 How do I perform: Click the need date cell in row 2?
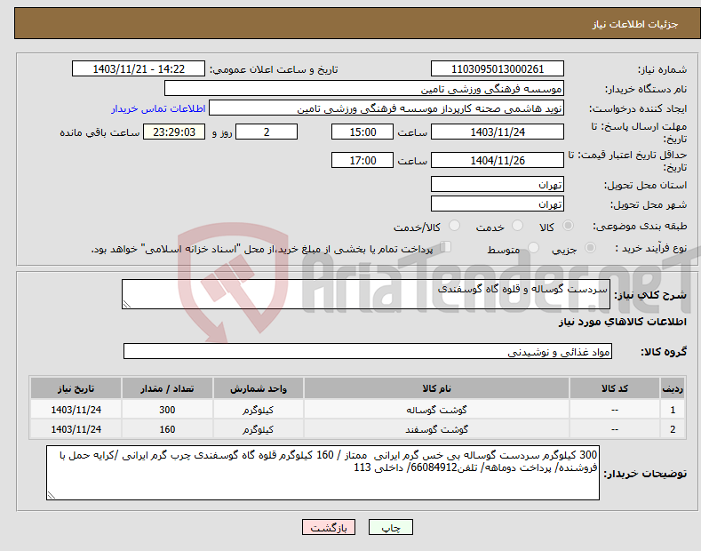coord(76,429)
